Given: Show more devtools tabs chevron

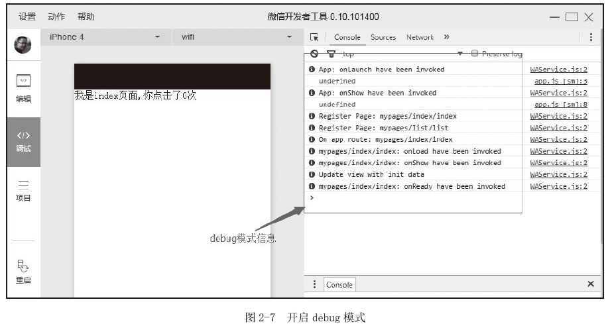Looking at the screenshot, I should 447,37.
